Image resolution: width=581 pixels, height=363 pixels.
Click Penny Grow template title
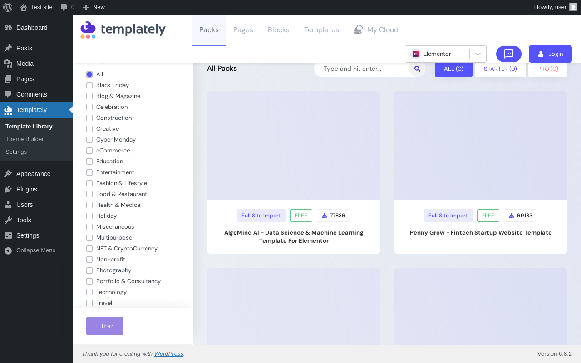(481, 233)
